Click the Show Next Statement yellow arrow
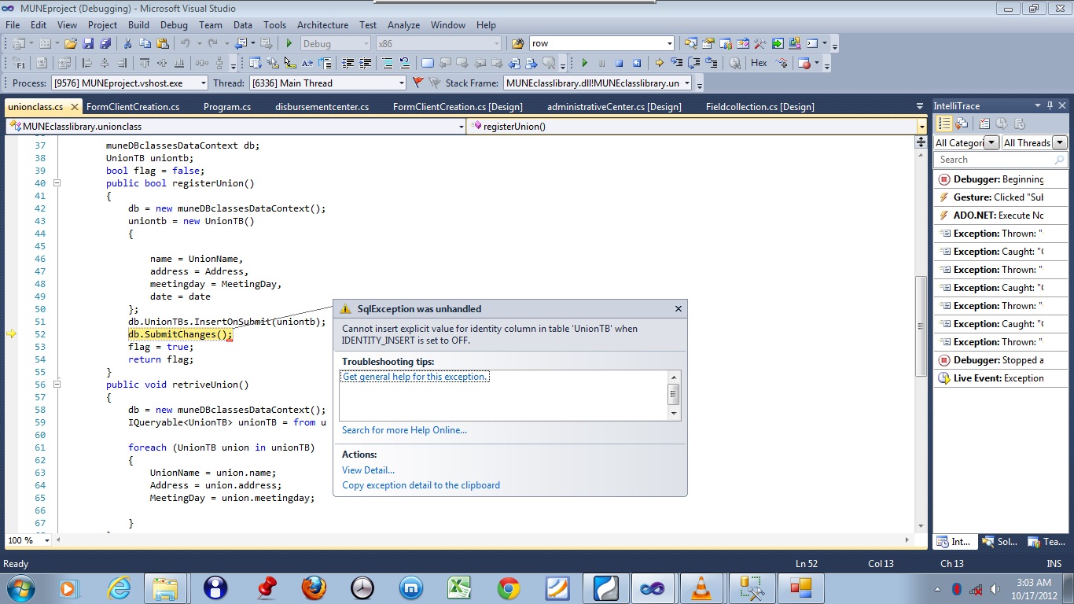This screenshot has height=604, width=1074. pyautogui.click(x=659, y=63)
